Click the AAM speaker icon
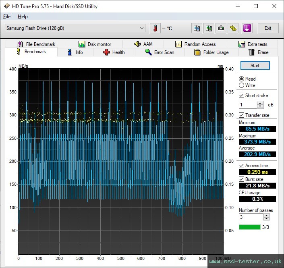Image resolution: width=284 pixels, height=268 pixels. (x=137, y=44)
